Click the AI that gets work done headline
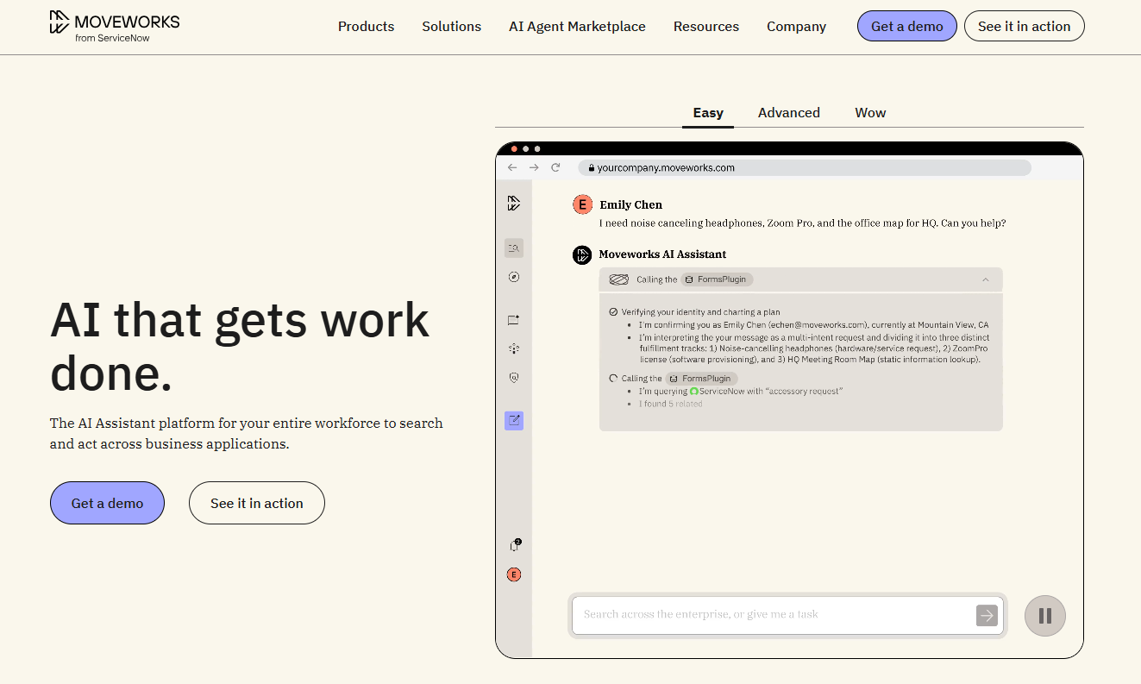The height and width of the screenshot is (684, 1141). pos(240,347)
